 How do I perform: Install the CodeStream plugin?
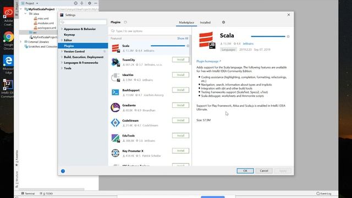pos(180,120)
